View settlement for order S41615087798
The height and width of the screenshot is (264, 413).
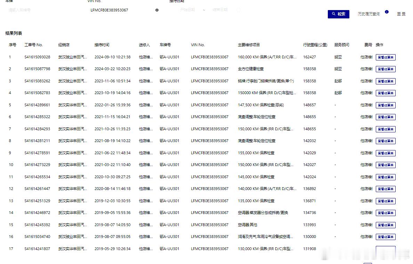tap(386, 69)
